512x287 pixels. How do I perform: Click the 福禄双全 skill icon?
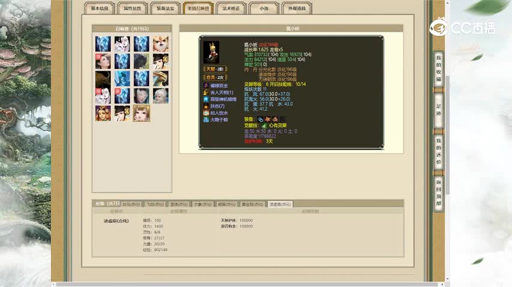point(206,86)
